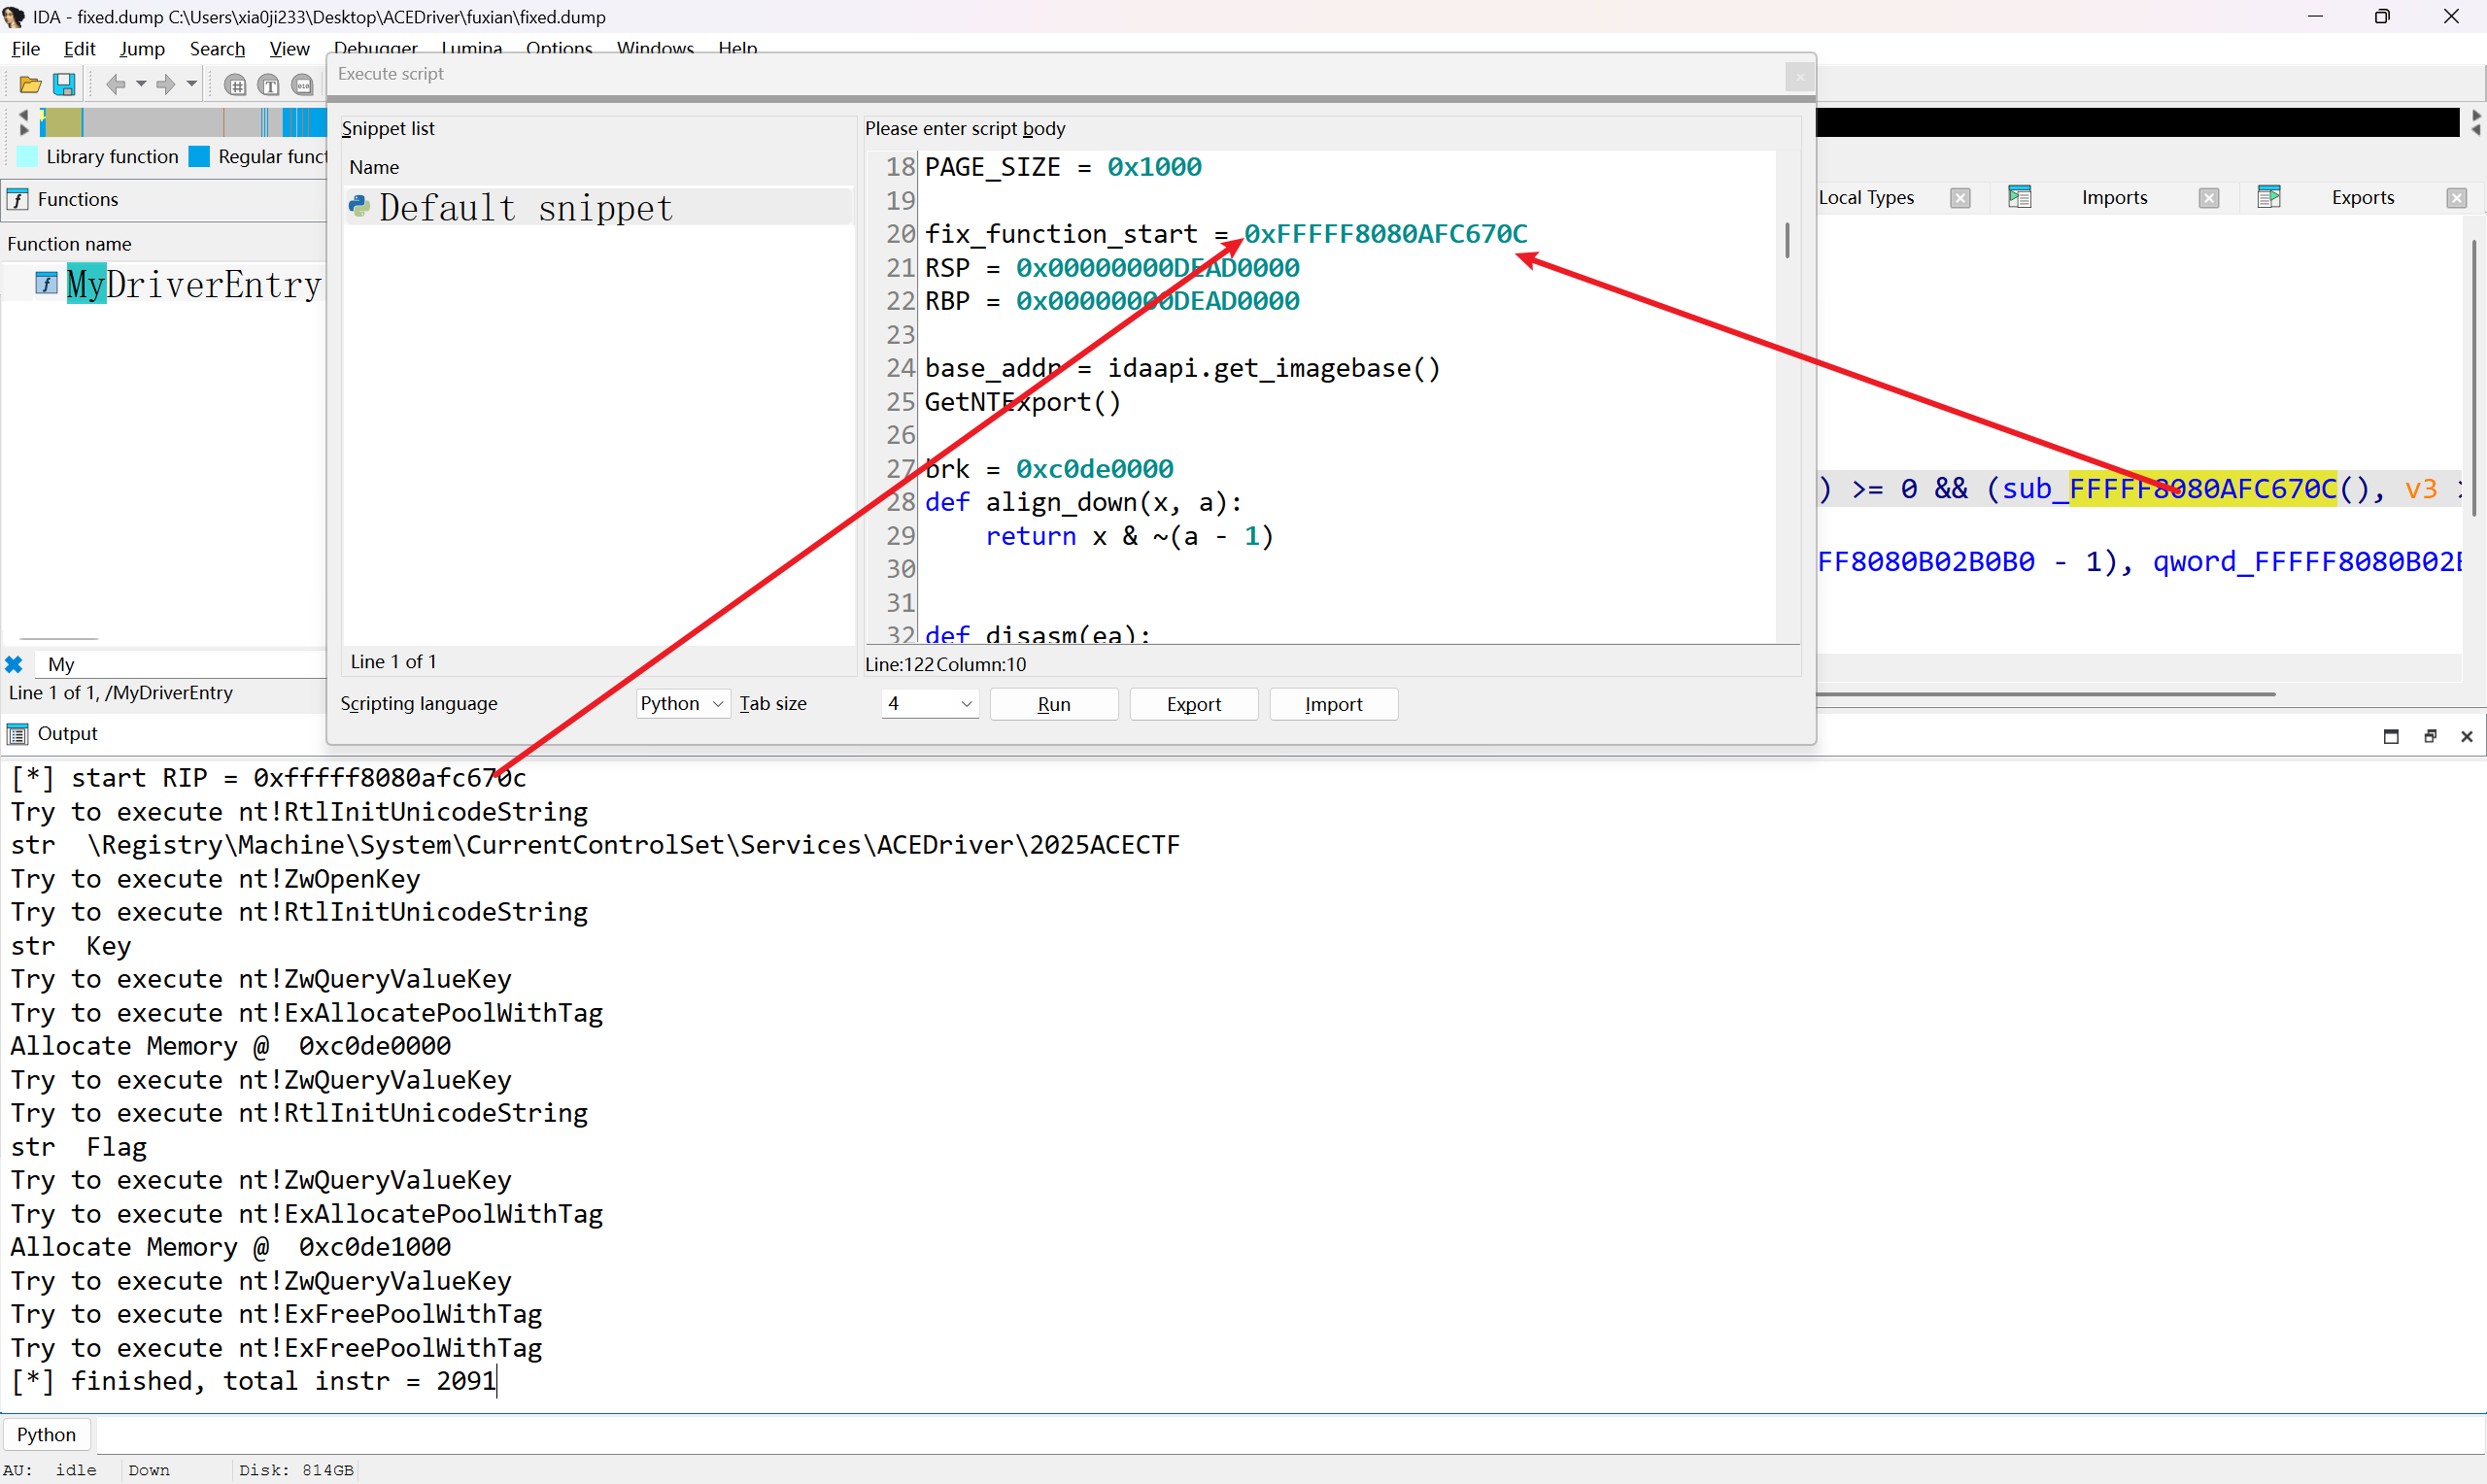Open the Scripting language Python dropdown
Viewport: 2487px width, 1484px height.
[683, 704]
